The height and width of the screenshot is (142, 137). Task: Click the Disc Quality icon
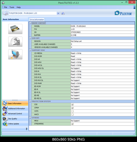click(5, 119)
